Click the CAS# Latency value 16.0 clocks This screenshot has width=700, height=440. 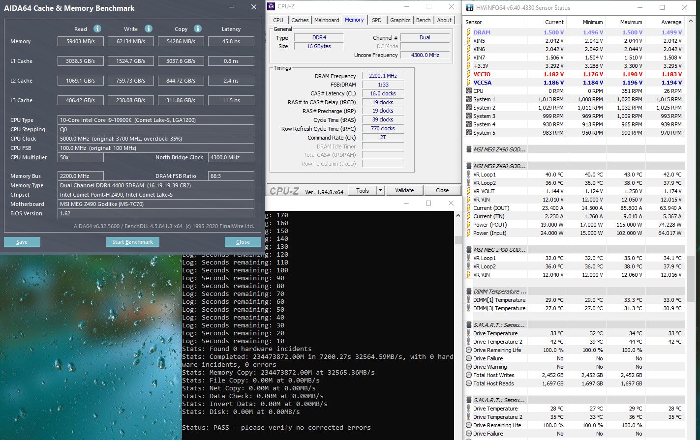click(383, 93)
